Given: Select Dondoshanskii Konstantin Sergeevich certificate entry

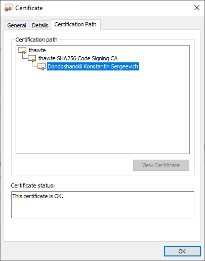Looking at the screenshot, I should 93,66.
